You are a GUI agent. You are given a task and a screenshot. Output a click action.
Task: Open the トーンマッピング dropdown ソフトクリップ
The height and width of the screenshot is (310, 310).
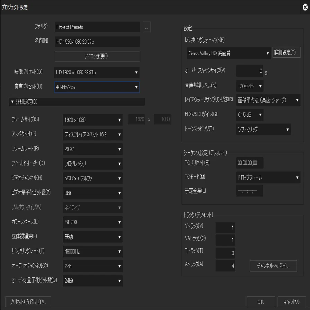(263, 129)
